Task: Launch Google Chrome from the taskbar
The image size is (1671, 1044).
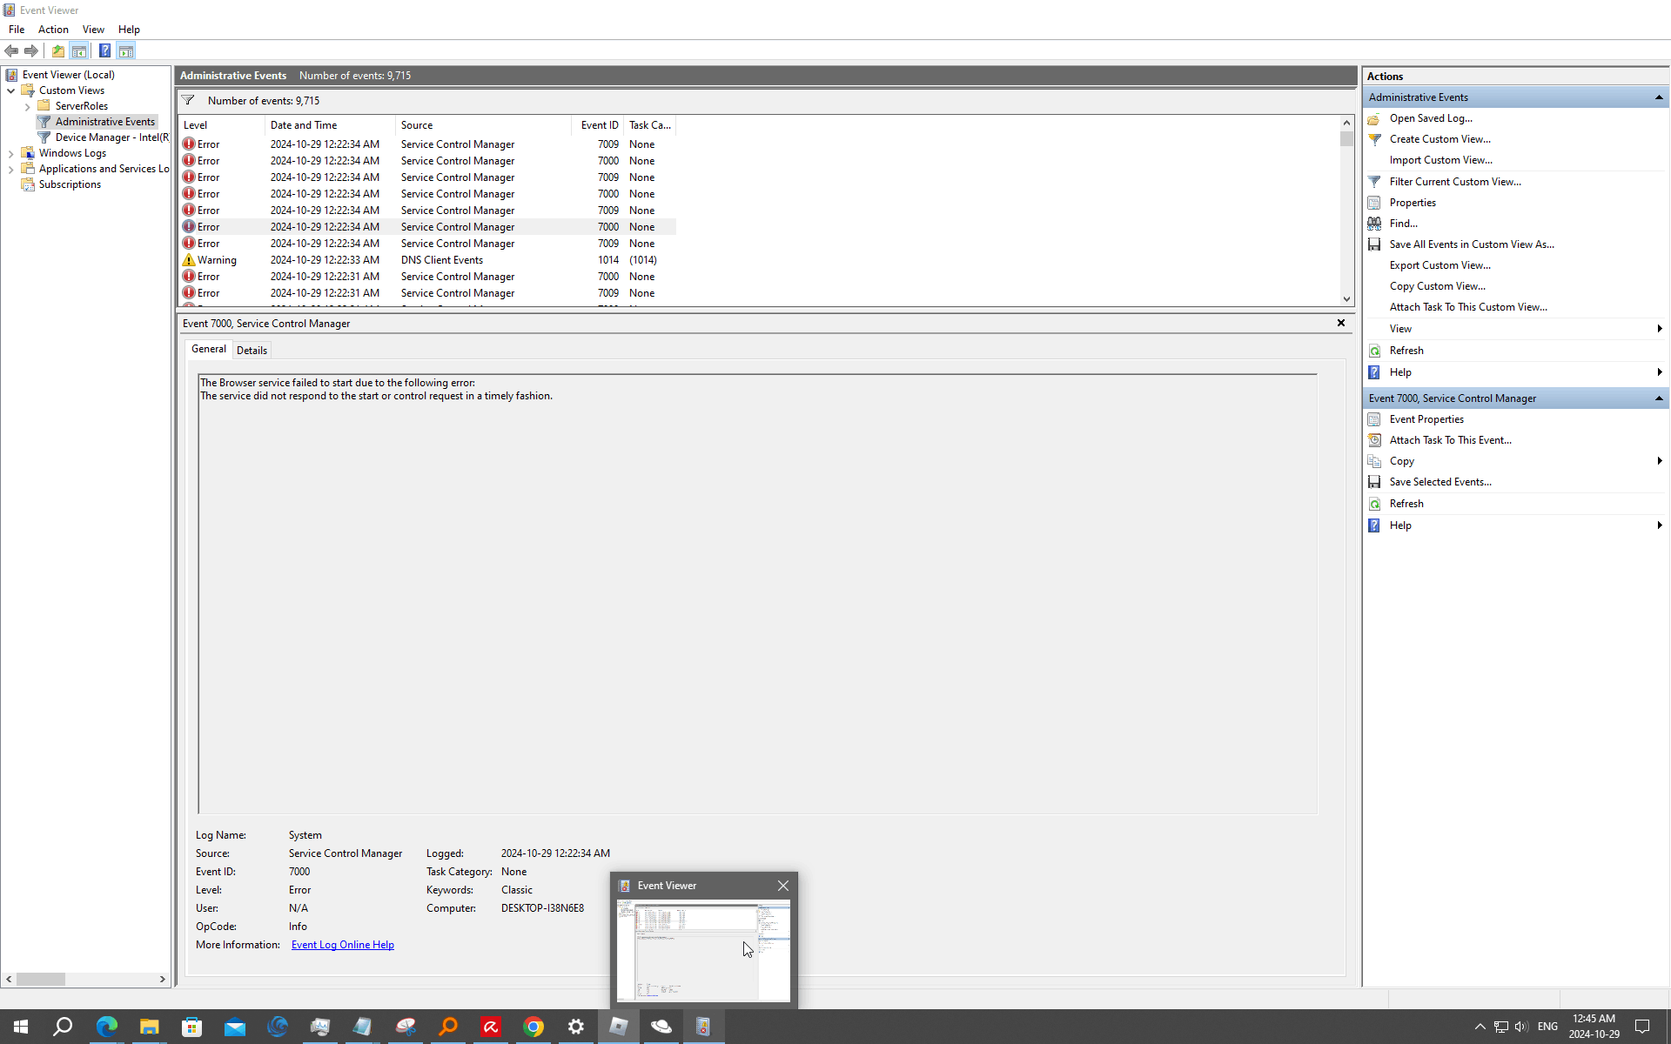Action: 534,1027
